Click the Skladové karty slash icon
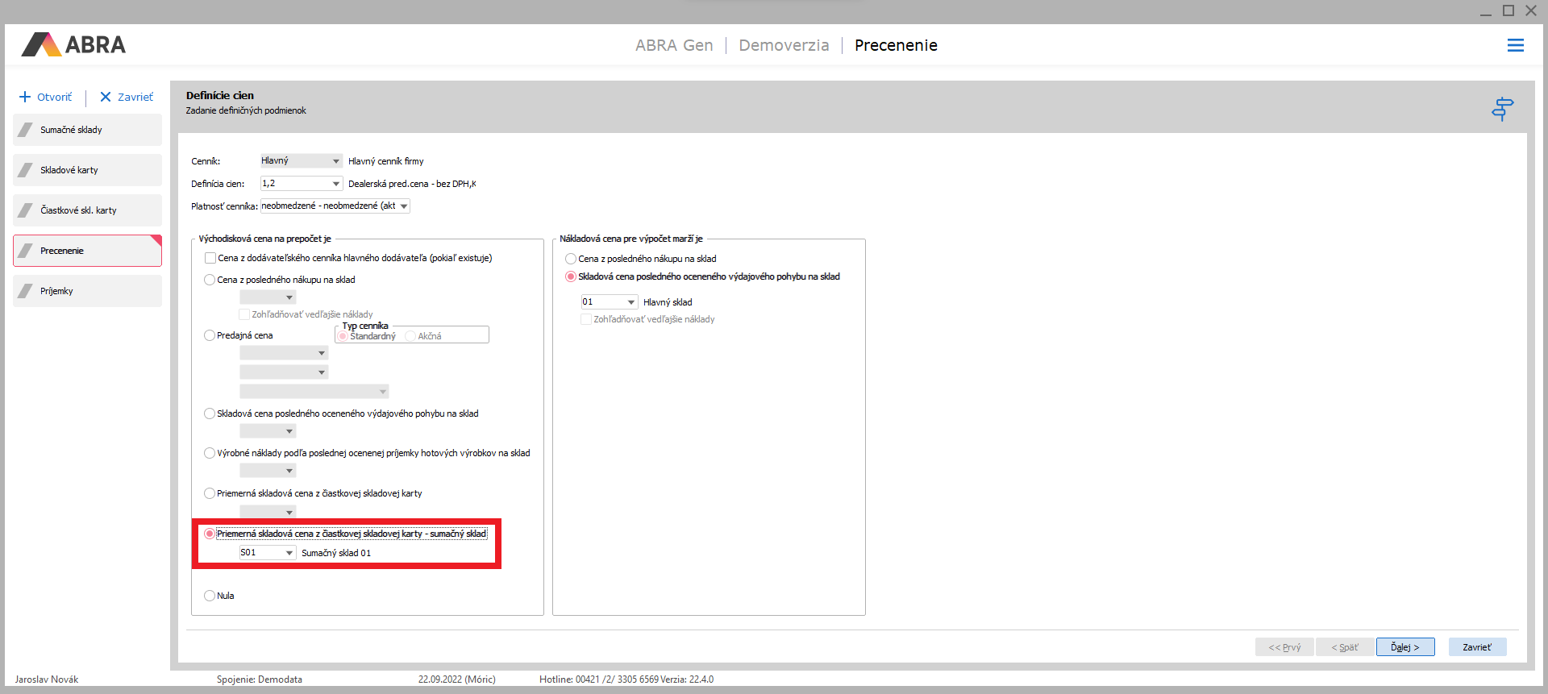 [27, 170]
